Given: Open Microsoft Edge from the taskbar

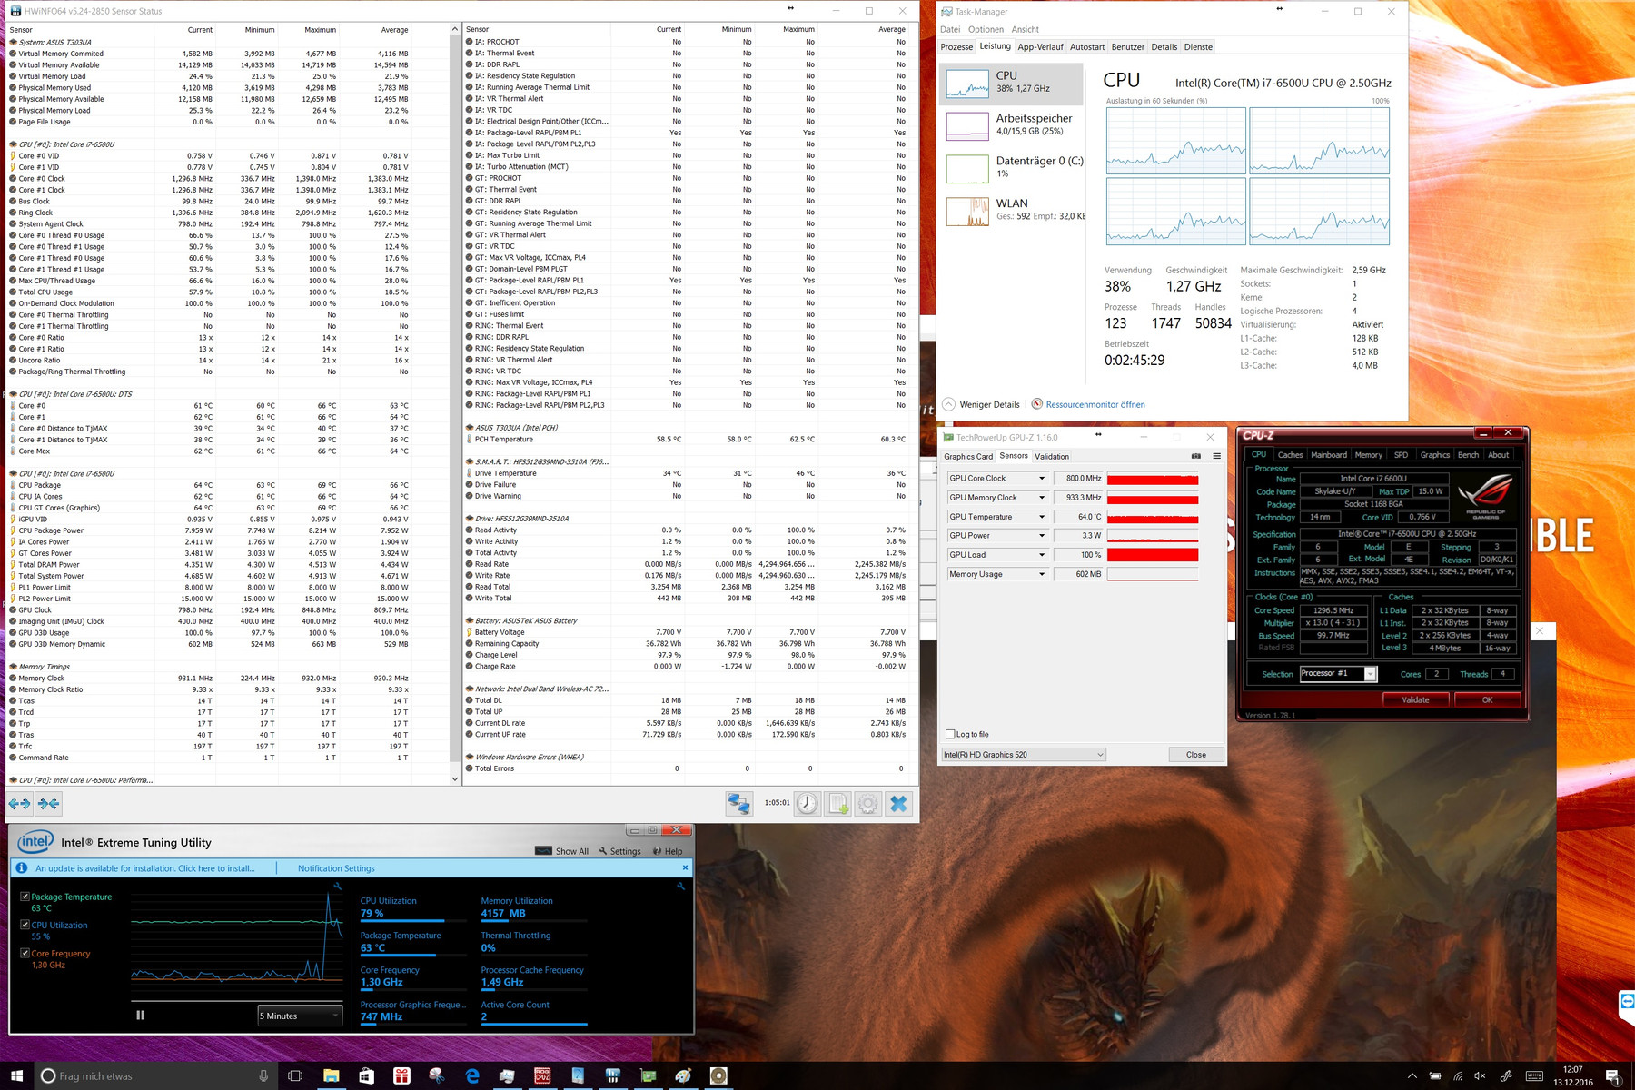Looking at the screenshot, I should click(x=472, y=1075).
